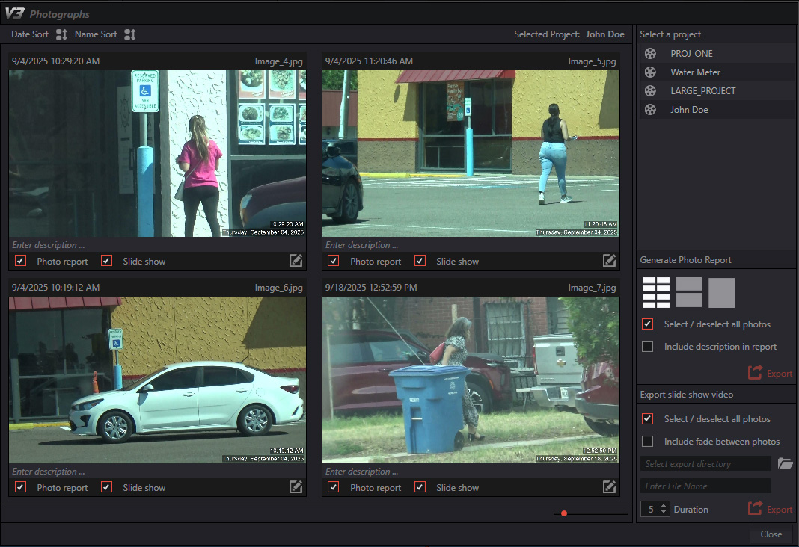This screenshot has height=547, width=799.
Task: Open edit icon for Image_4.jpg
Action: coord(296,261)
